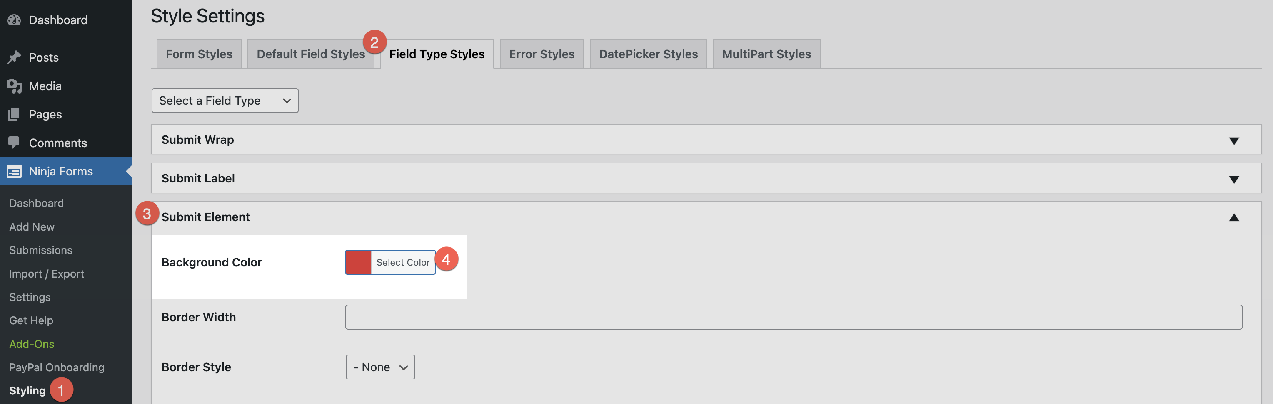The image size is (1273, 404).
Task: Click the Comments speech bubble icon
Action: tap(14, 143)
